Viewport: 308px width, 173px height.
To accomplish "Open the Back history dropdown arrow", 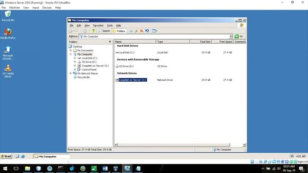I will [x=80, y=31].
